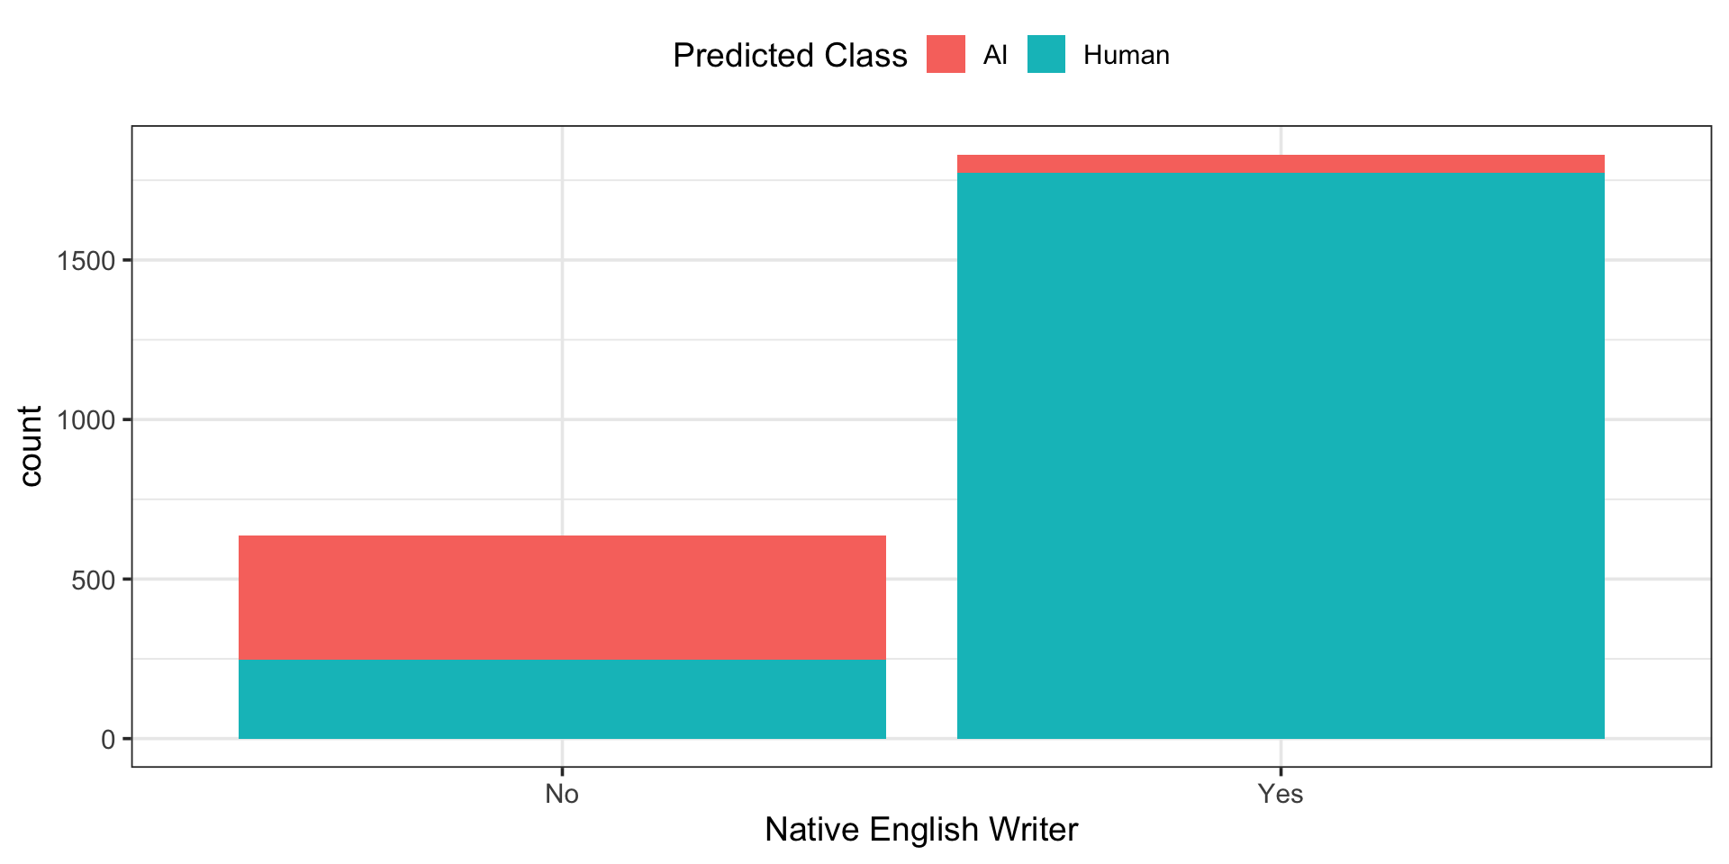Screen dimensions: 1729x864
Task: Click the x-axis tick mark above "Yes"
Action: [1281, 771]
